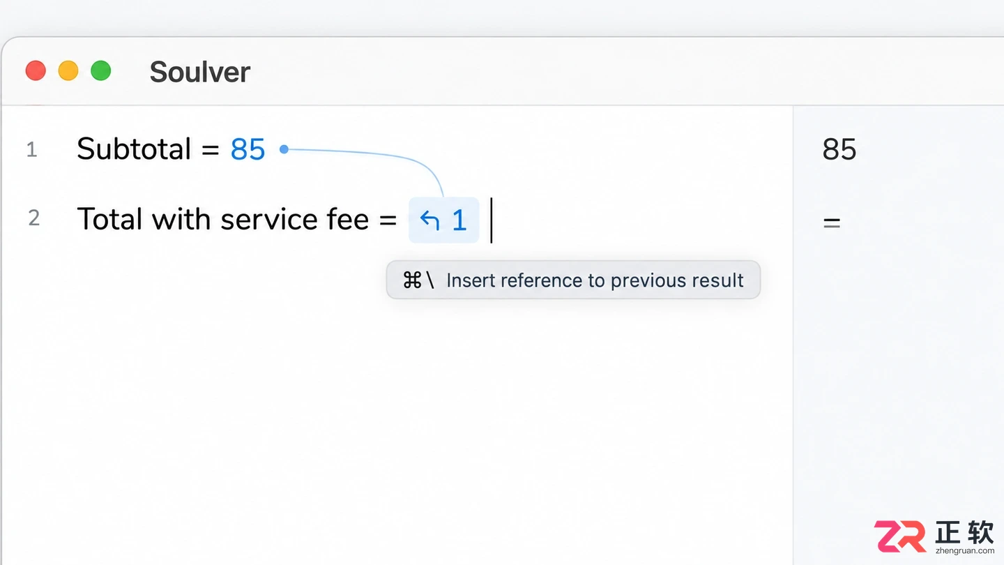Click the Soulver window title
1004x565 pixels.
pos(200,72)
